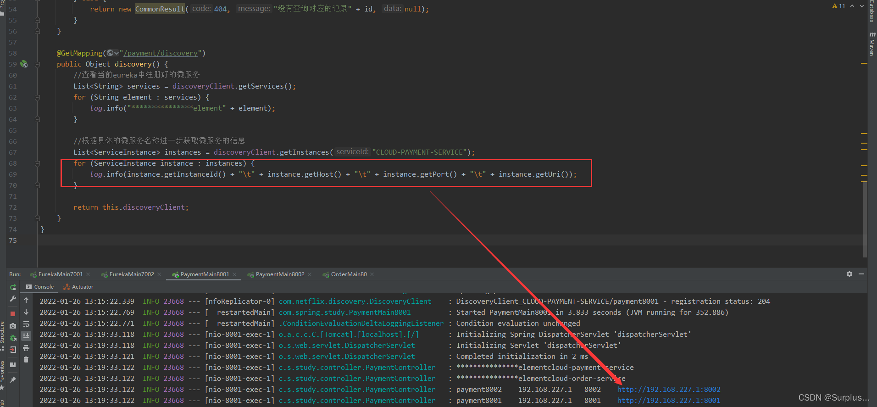Click fold end marker on line 70

coord(38,185)
